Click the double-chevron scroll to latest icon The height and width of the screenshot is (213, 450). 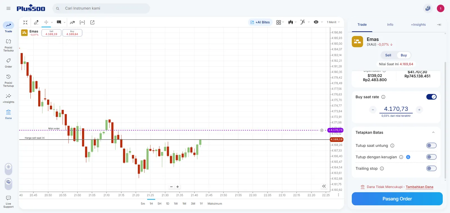324,186
